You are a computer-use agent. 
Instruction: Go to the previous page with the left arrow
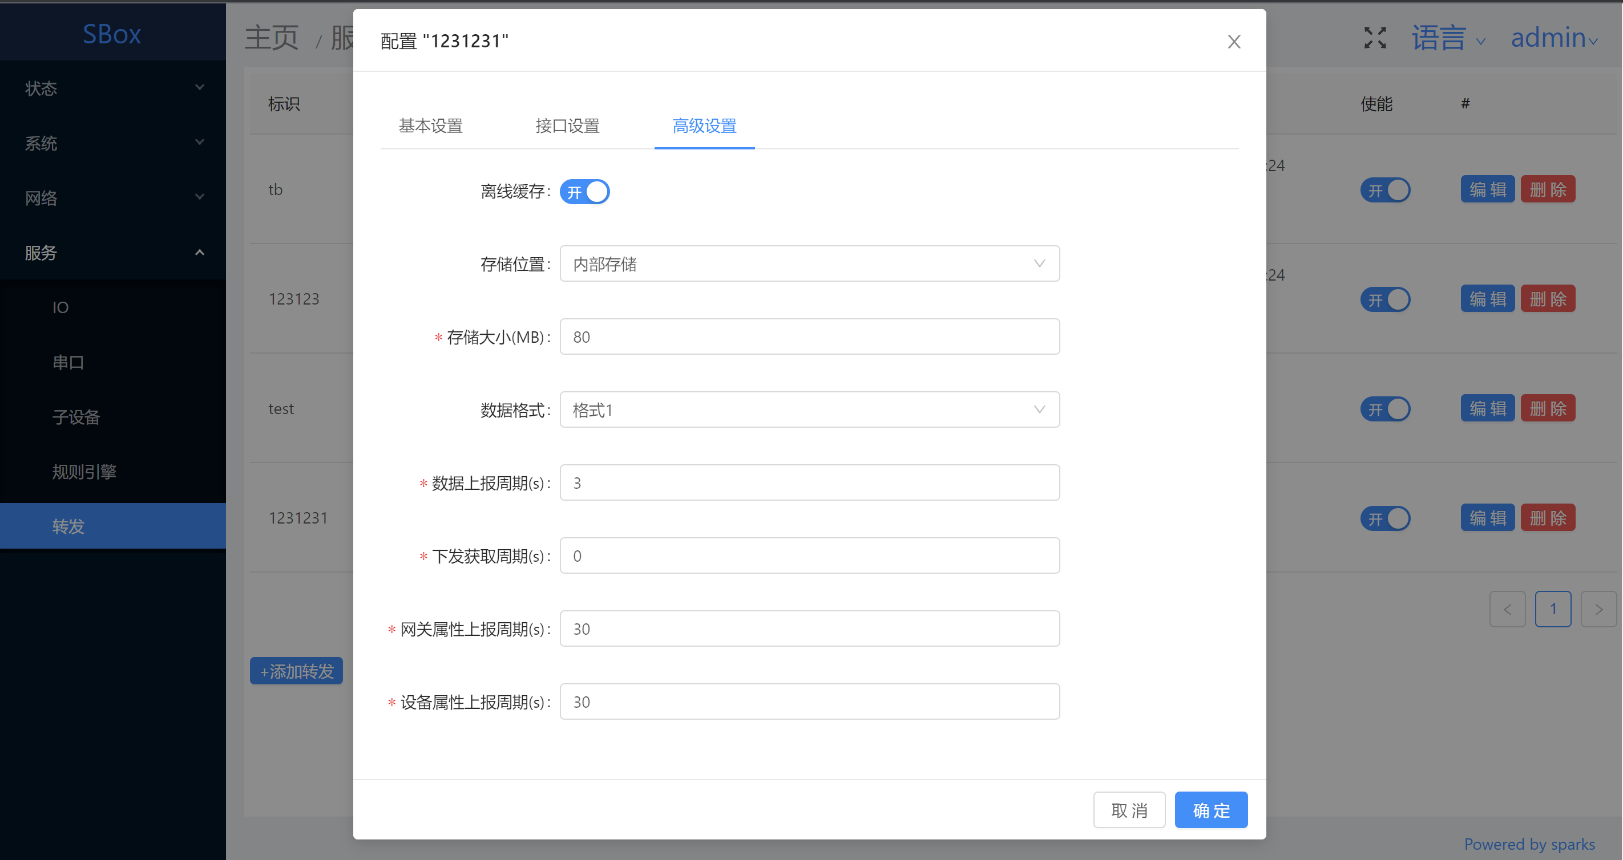click(x=1507, y=609)
